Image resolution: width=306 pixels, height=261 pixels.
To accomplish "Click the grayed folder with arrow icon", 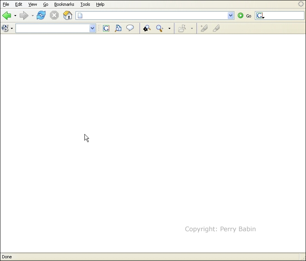I will coord(182,29).
